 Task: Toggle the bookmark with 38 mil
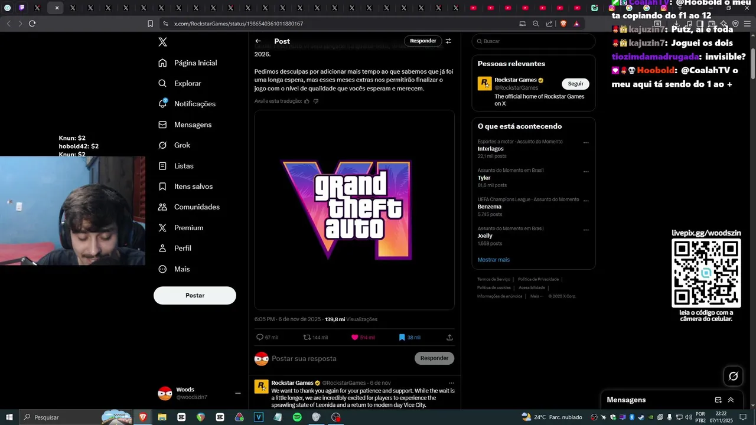[x=402, y=337]
